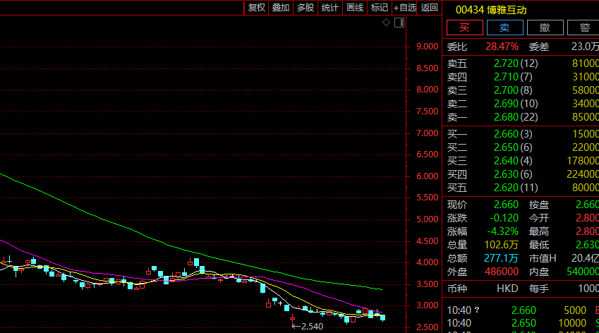The height and width of the screenshot is (333, 599).
Task: Click the 买五 price 2.620
Action: click(506, 188)
